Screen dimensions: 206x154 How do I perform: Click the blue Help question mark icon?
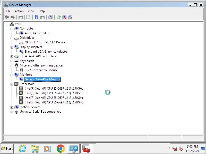pyautogui.click(x=36, y=17)
